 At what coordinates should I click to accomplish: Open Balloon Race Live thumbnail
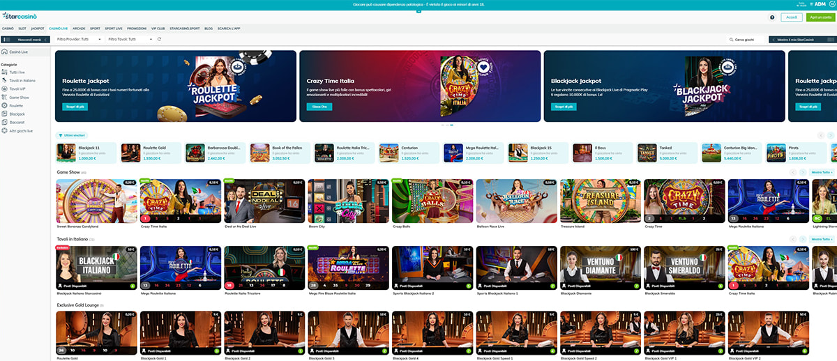(516, 201)
